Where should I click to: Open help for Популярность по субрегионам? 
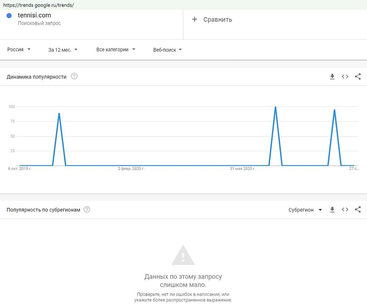(87, 209)
